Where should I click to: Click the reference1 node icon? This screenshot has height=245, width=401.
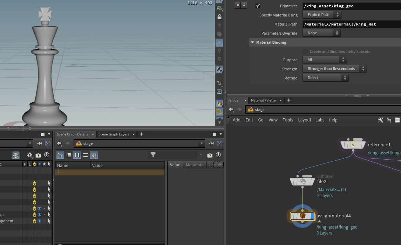[353, 145]
